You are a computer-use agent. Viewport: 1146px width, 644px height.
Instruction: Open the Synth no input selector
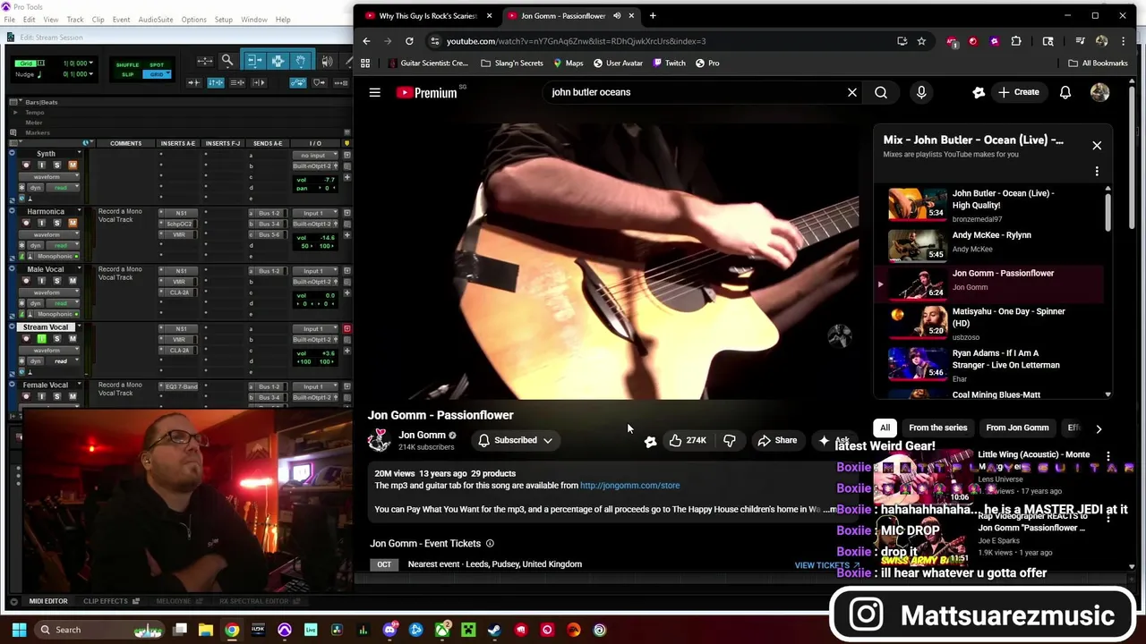tap(315, 156)
